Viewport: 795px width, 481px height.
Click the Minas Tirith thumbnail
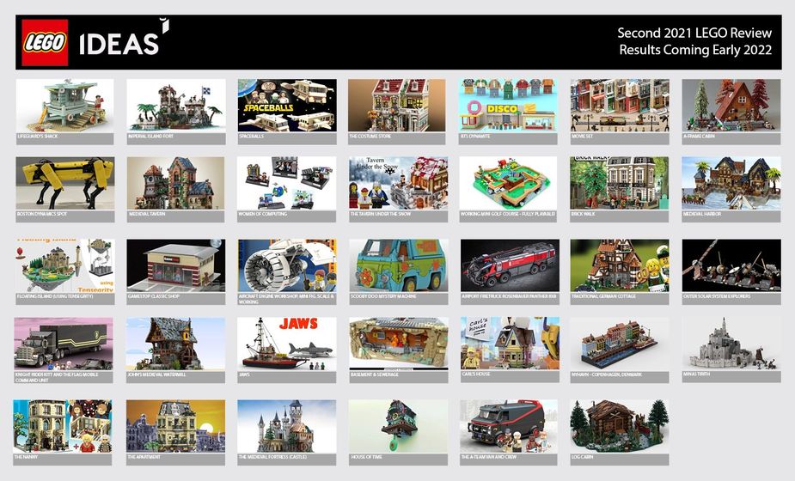731,344
